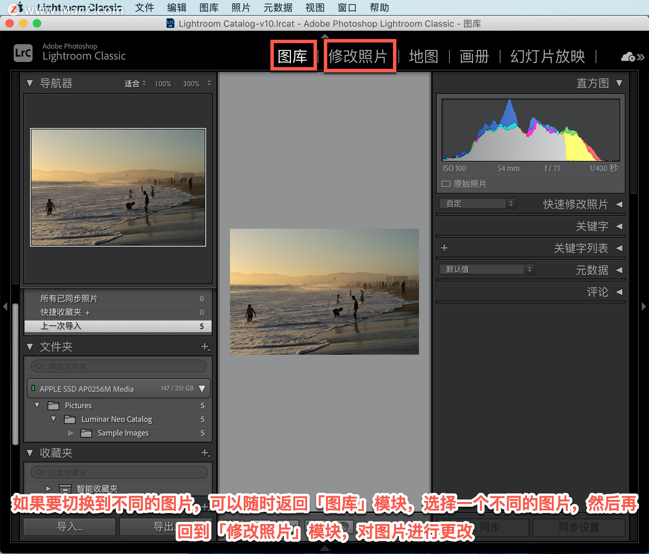Open the saved preset dropdown 自定

(x=477, y=203)
